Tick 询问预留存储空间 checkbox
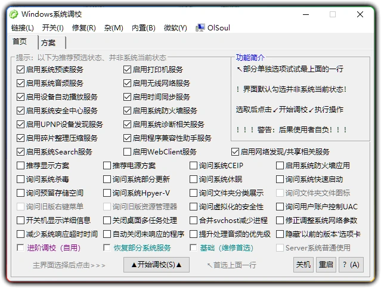The image size is (381, 288). tap(20, 193)
